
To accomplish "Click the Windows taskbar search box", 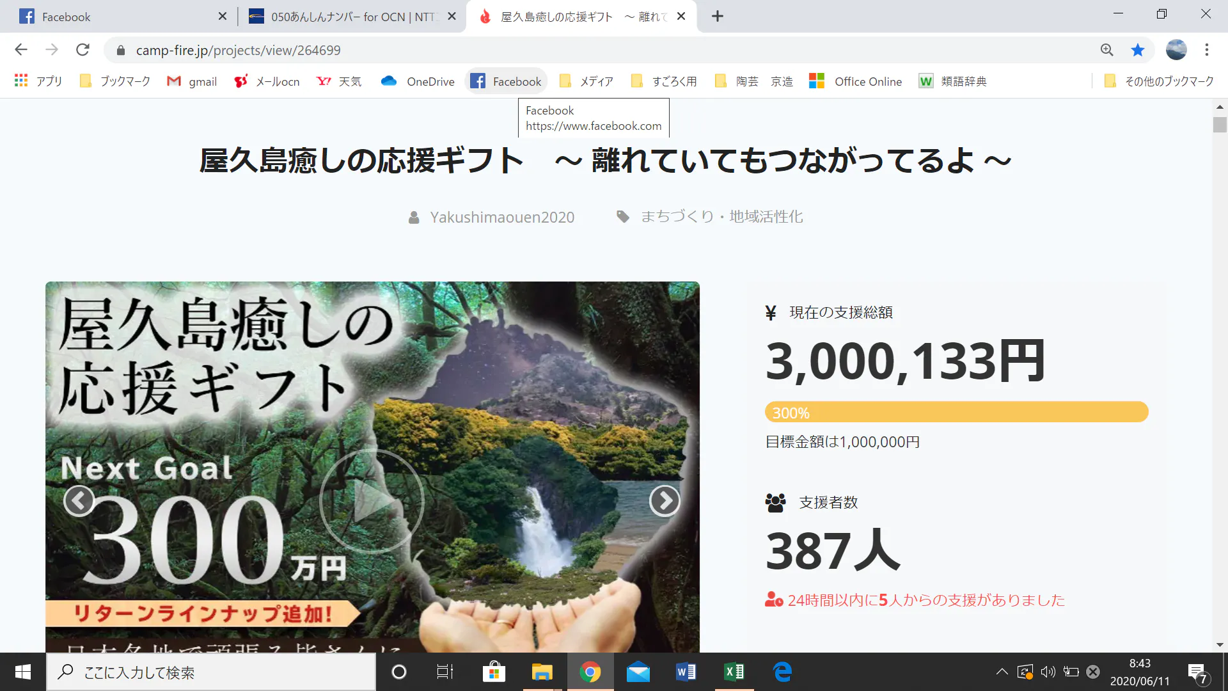I will pos(211,672).
